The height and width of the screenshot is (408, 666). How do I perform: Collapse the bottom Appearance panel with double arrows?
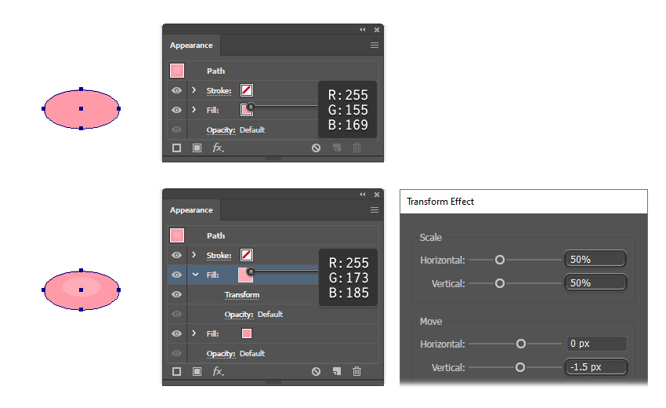point(363,194)
